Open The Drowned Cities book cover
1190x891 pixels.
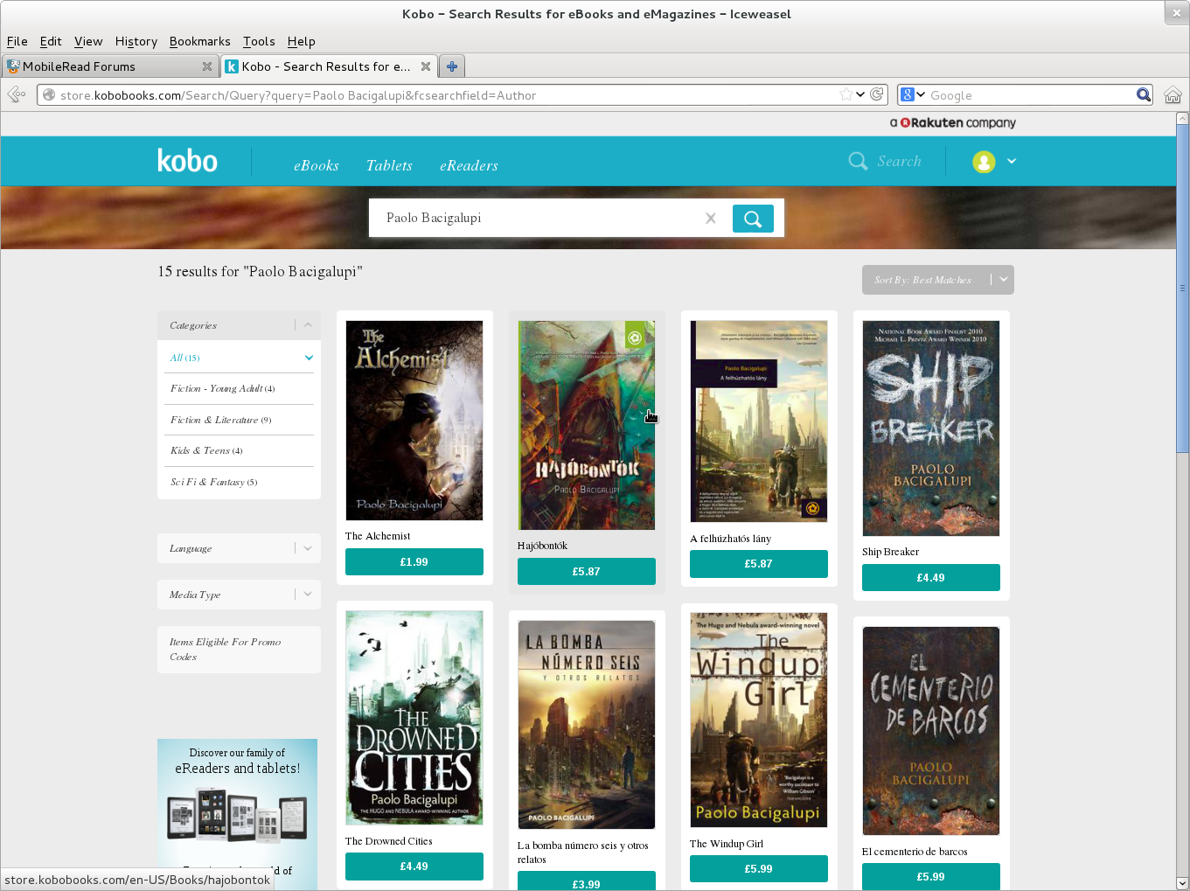tap(414, 718)
